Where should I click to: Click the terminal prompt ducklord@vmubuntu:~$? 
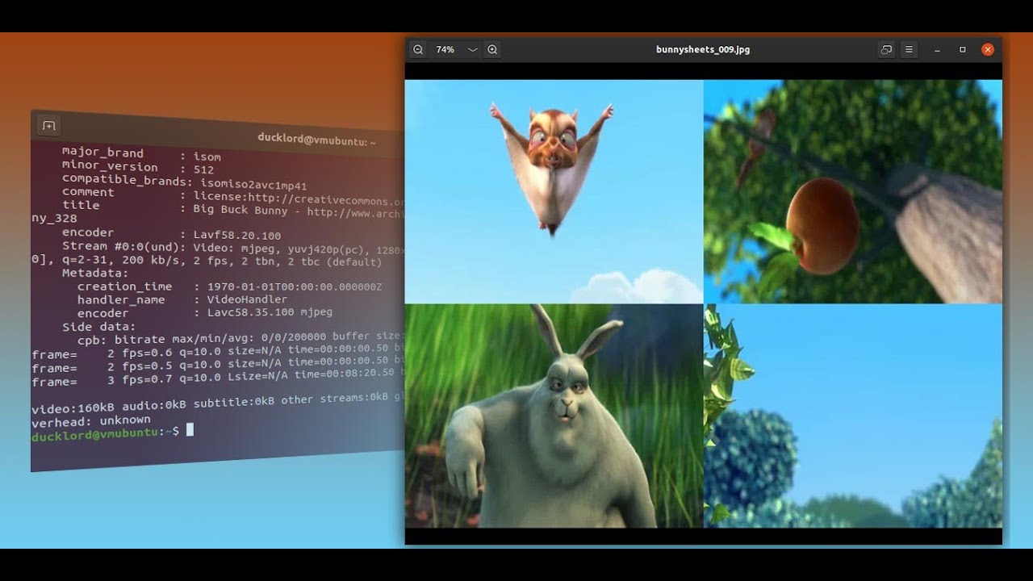pyautogui.click(x=105, y=433)
